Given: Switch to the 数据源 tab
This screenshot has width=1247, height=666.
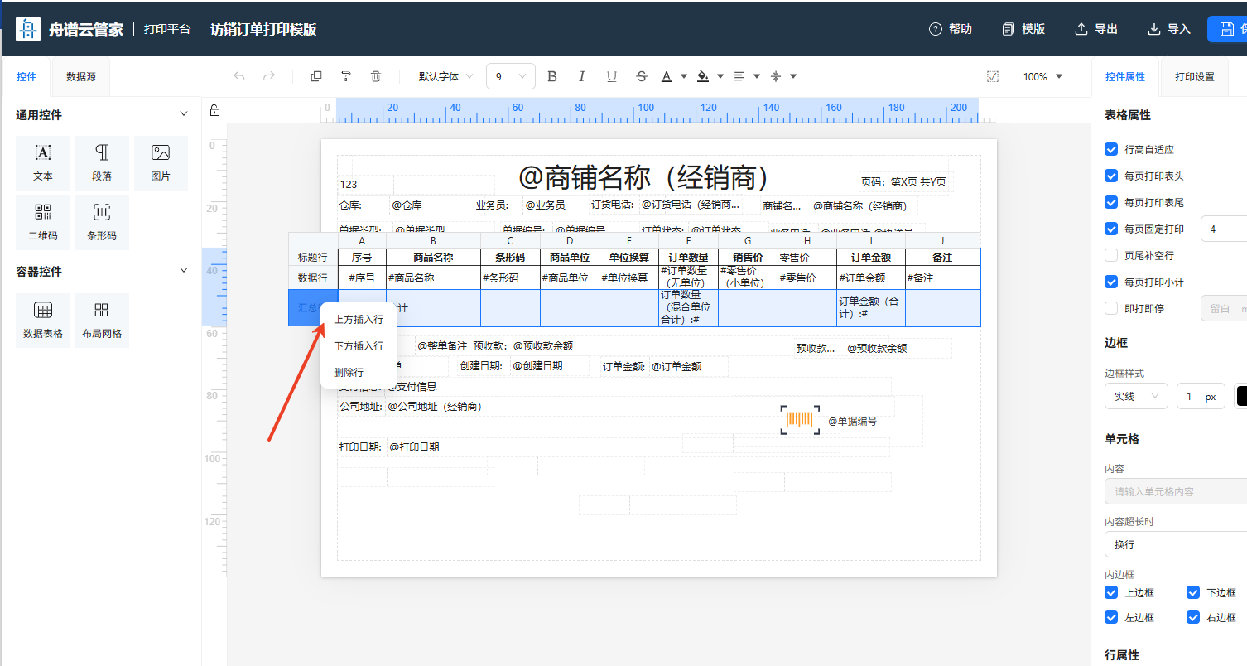Looking at the screenshot, I should click(x=81, y=76).
